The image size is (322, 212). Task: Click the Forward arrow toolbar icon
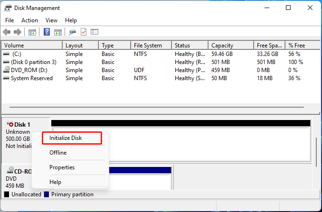click(18, 32)
